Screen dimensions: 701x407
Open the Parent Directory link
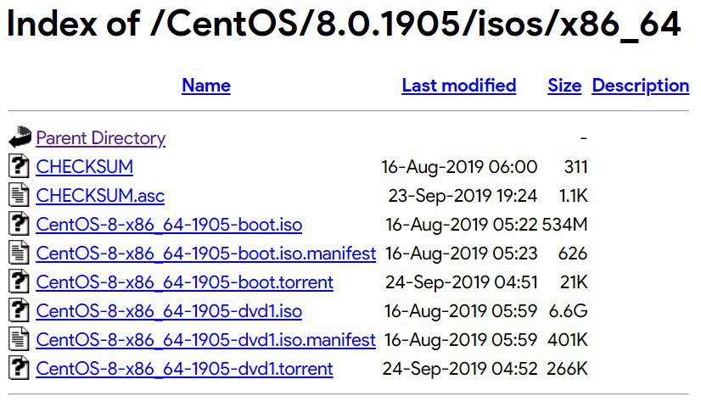[101, 138]
